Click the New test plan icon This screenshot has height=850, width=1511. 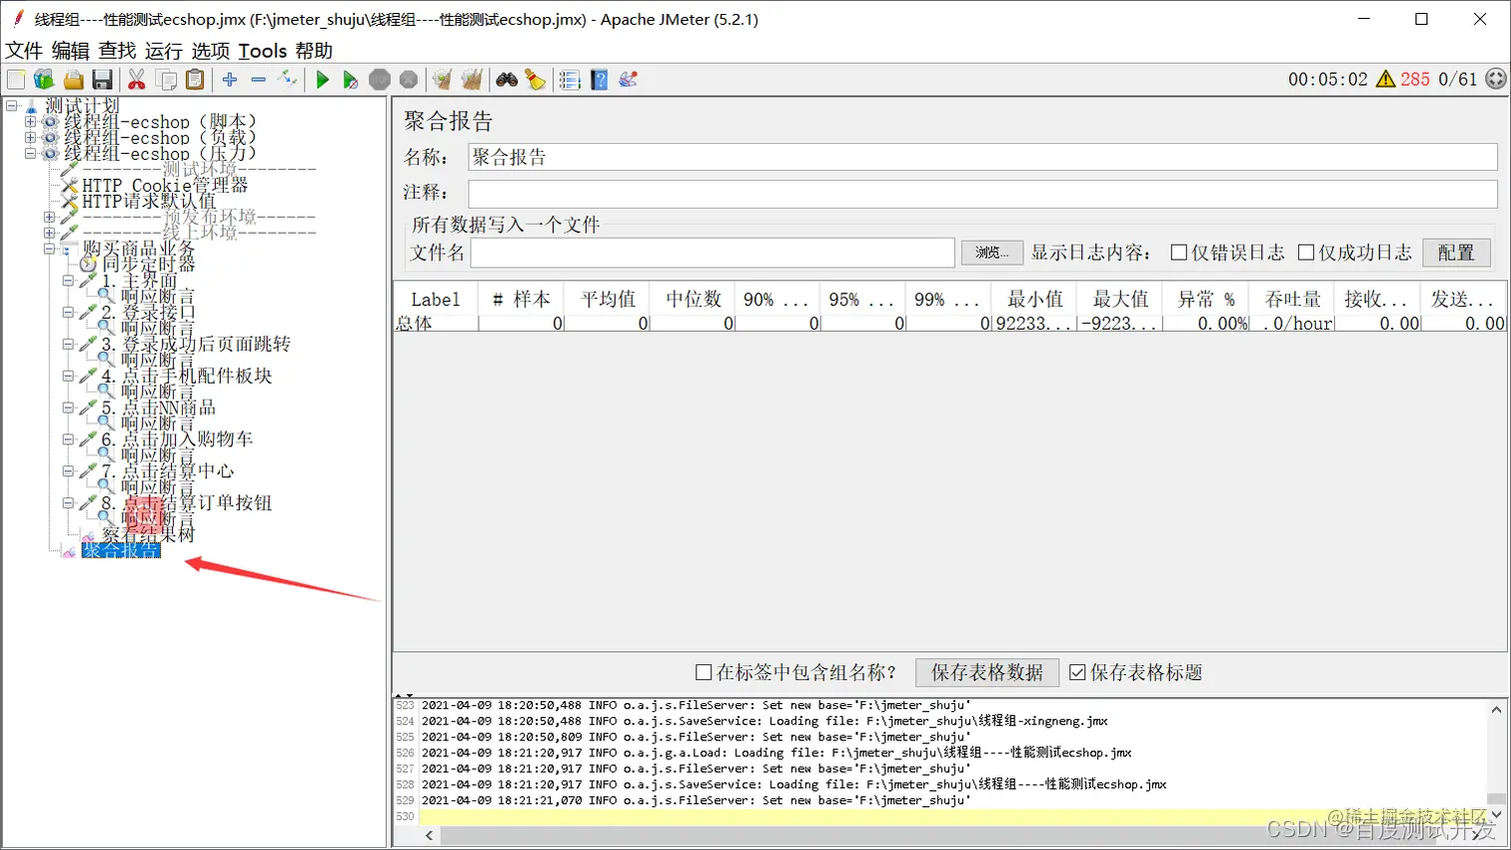[x=16, y=80]
